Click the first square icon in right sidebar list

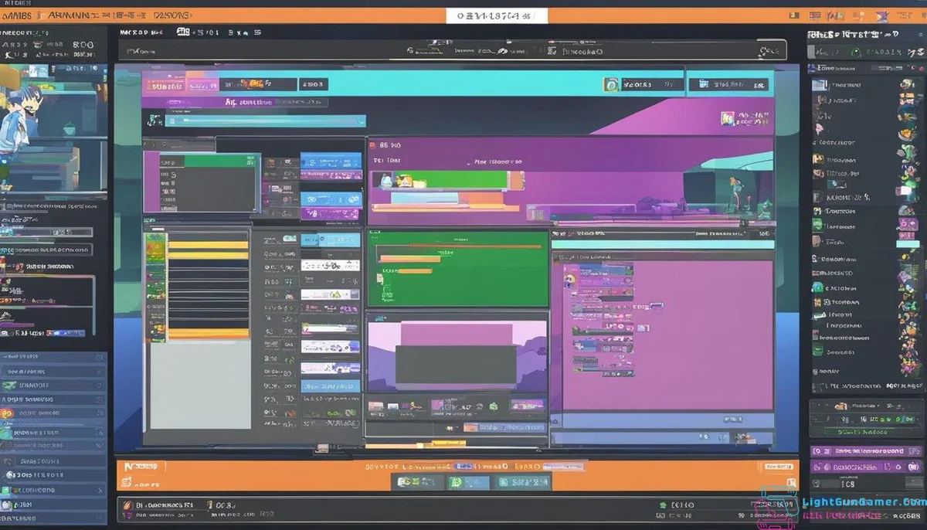(817, 84)
